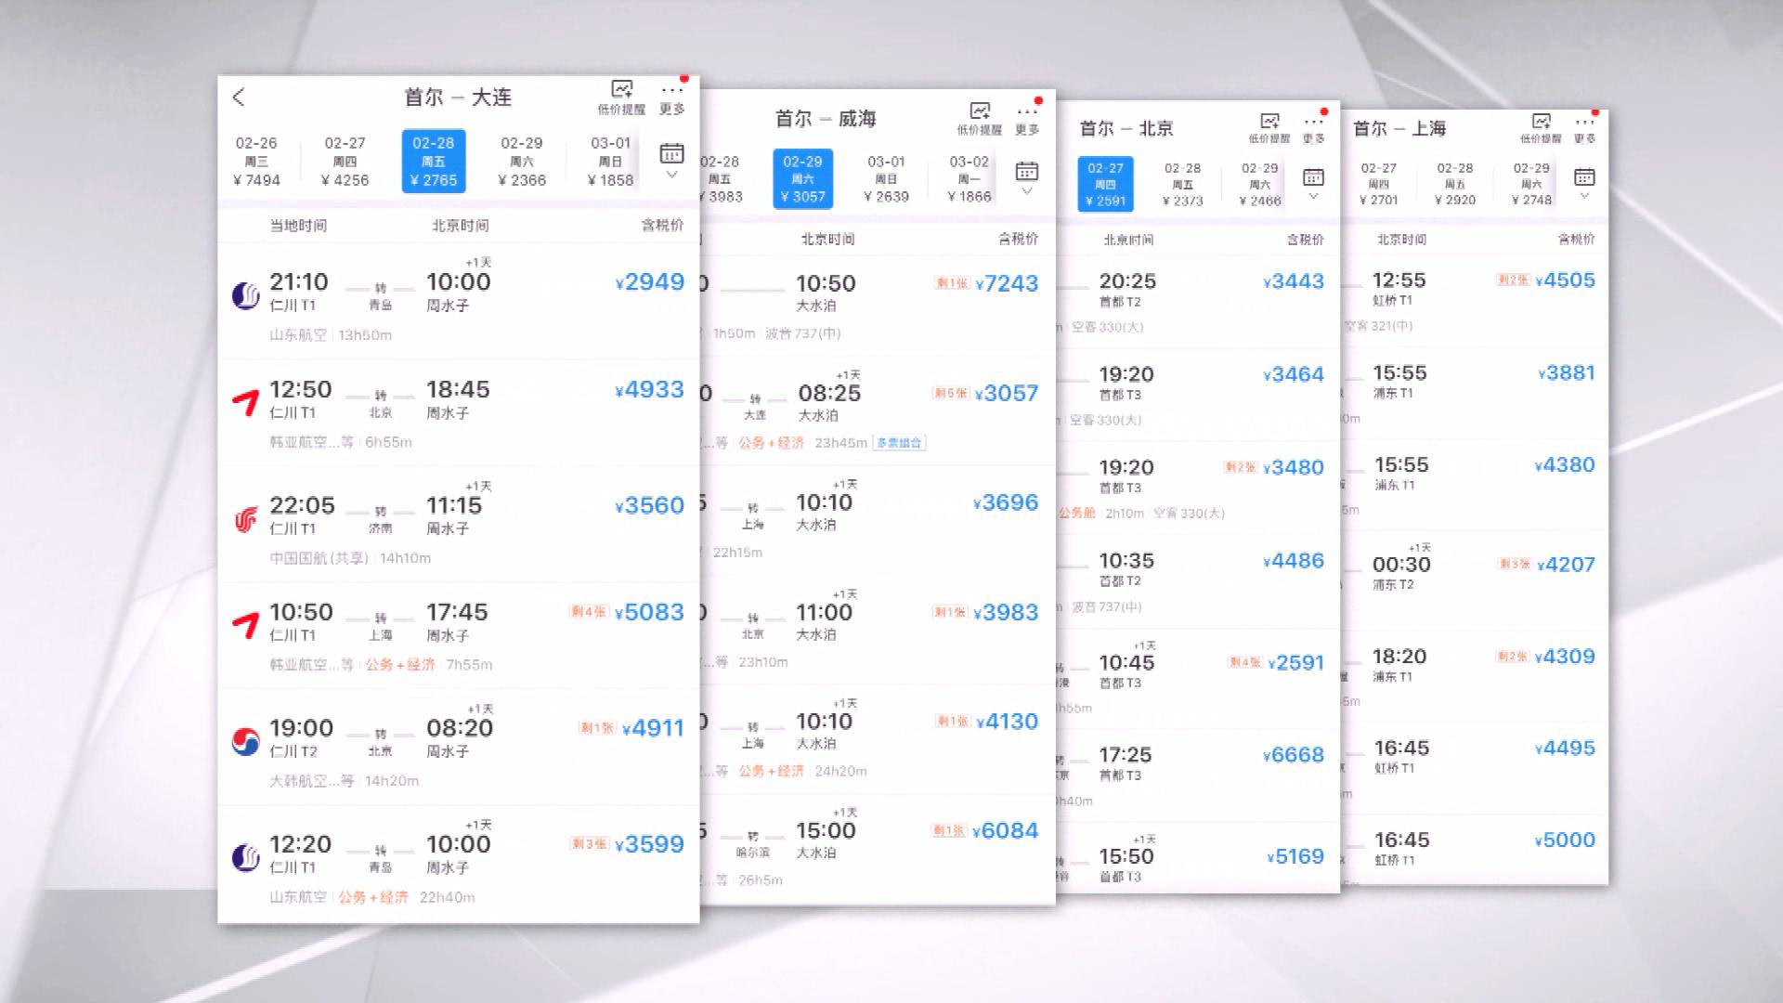Viewport: 1783px width, 1003px height.
Task: Open More menu in Seoul–Shanghai panel
Action: [x=1584, y=127]
